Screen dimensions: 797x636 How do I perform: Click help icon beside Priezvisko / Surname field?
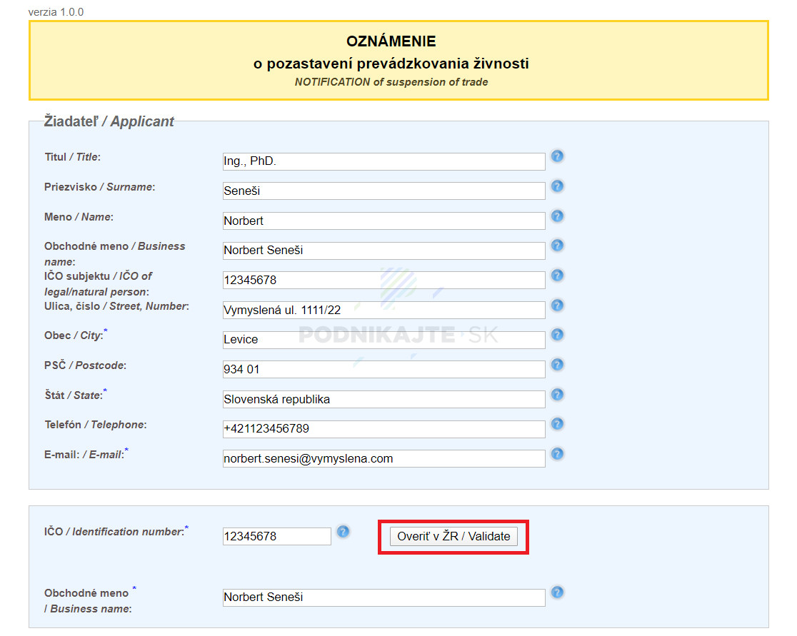tap(558, 186)
